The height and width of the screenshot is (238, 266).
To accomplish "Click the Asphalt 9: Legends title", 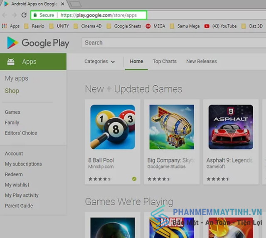I will 229,160.
